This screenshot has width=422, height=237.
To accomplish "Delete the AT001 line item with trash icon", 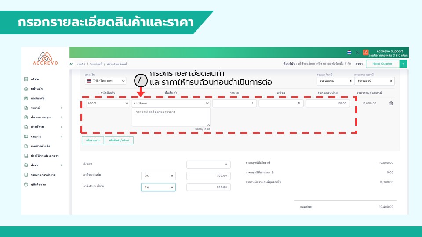I will click(x=391, y=104).
